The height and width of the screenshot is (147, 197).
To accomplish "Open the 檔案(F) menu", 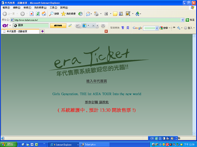I will click(x=6, y=8).
